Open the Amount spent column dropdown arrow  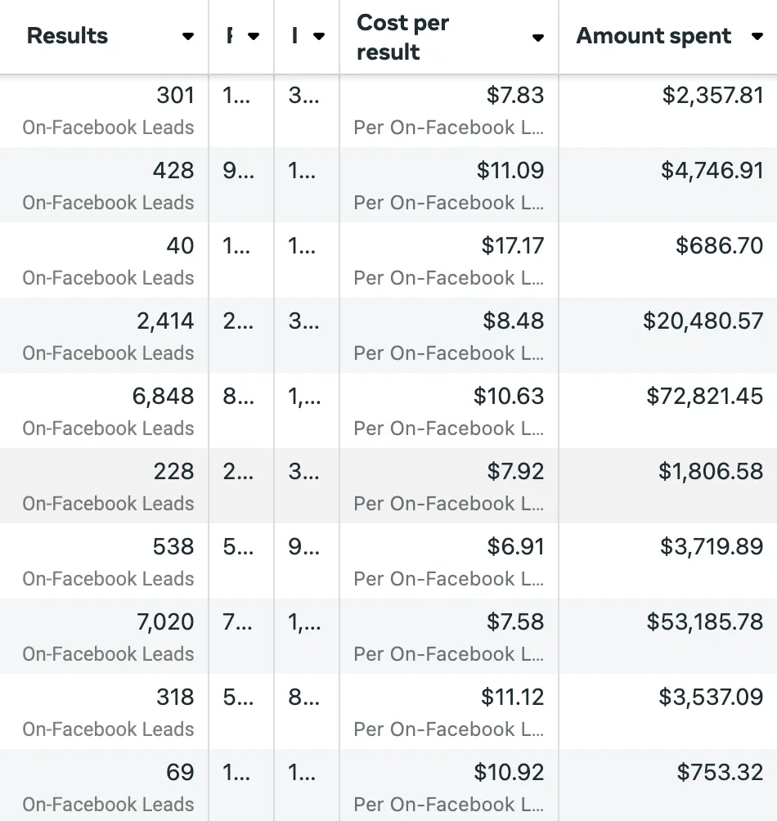pyautogui.click(x=757, y=36)
